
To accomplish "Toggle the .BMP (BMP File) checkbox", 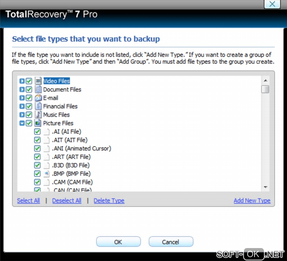I will point(37,174).
